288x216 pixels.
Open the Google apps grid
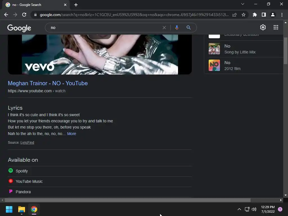276,27
